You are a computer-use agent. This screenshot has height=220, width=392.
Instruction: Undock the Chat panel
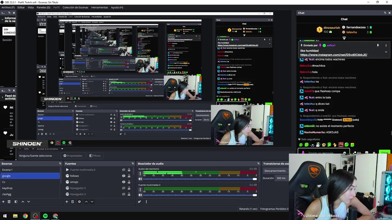[385, 13]
